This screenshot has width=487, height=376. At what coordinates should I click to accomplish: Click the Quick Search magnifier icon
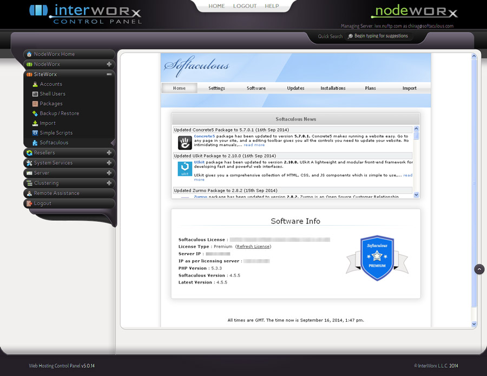350,36
